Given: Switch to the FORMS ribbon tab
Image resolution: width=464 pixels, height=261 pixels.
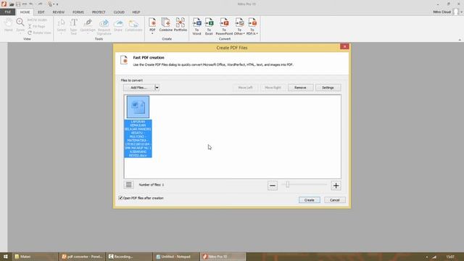Looking at the screenshot, I should [x=78, y=12].
